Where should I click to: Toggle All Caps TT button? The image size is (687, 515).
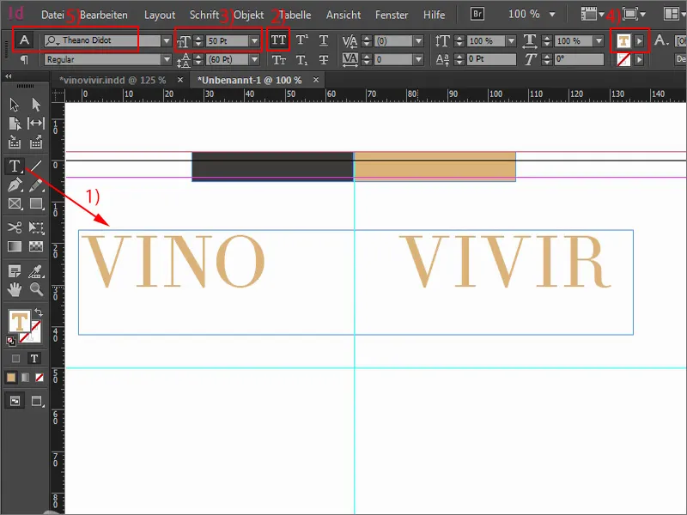tap(278, 40)
